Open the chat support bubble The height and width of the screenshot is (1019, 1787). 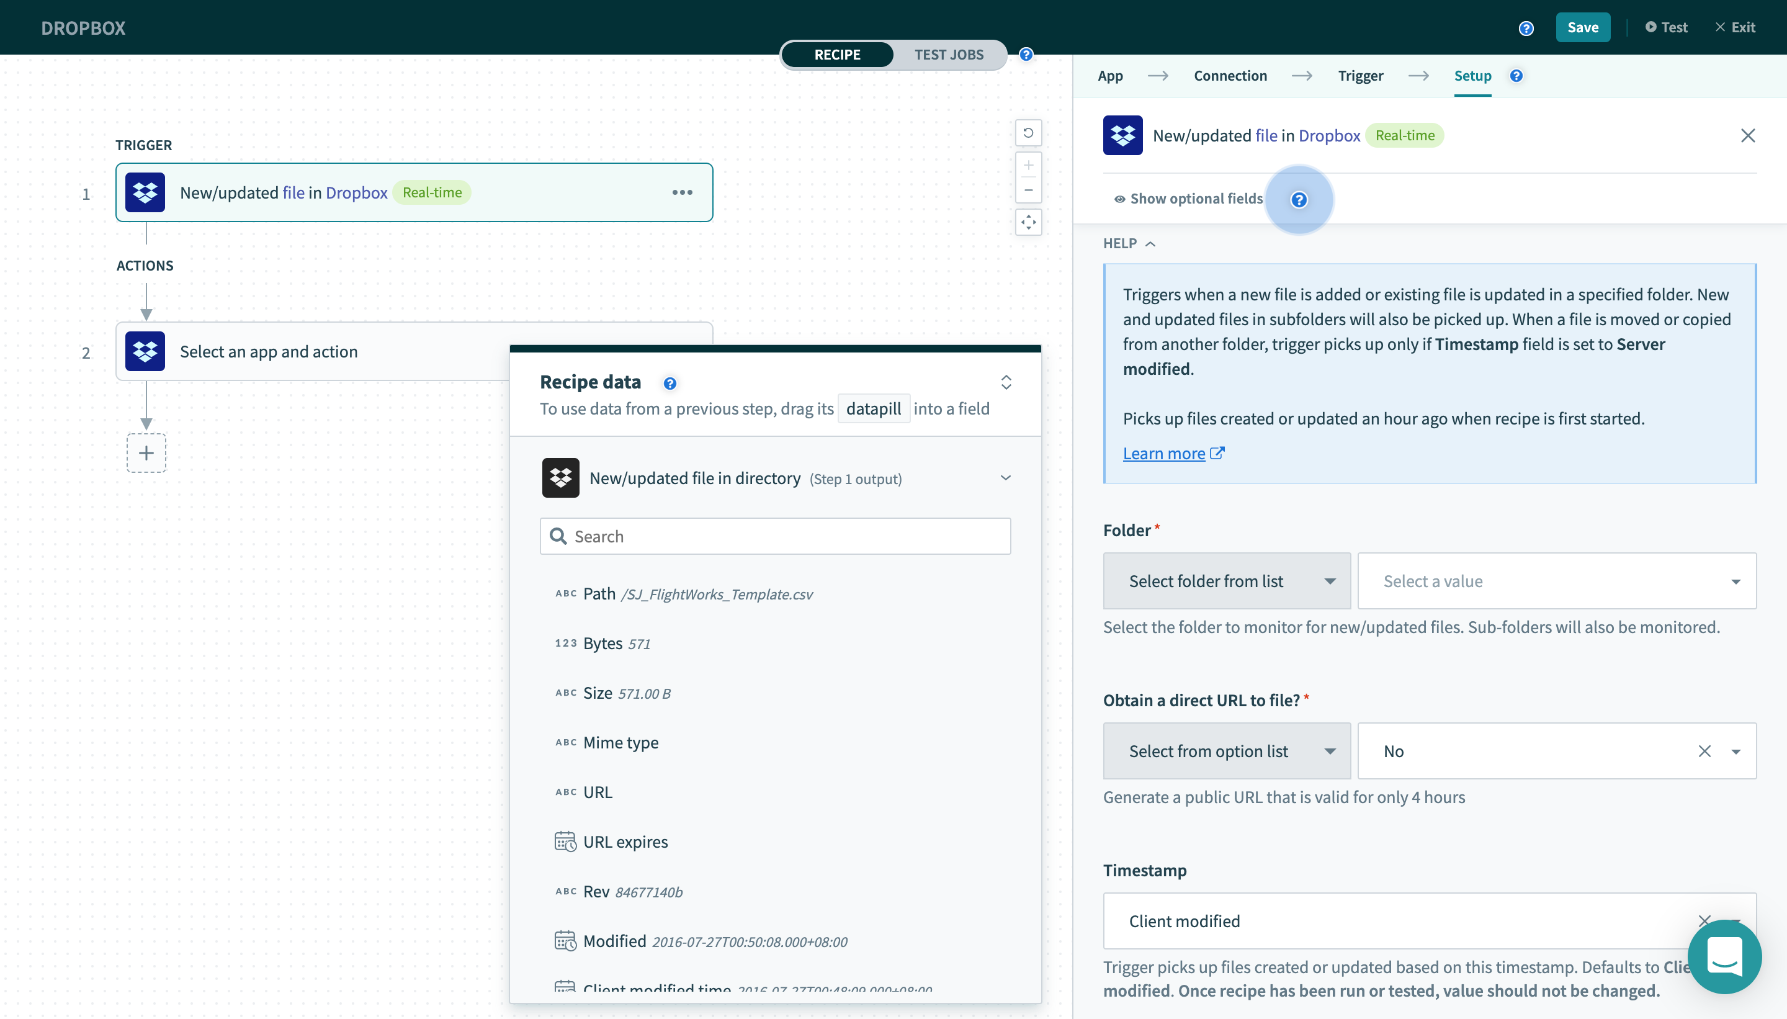(1724, 956)
